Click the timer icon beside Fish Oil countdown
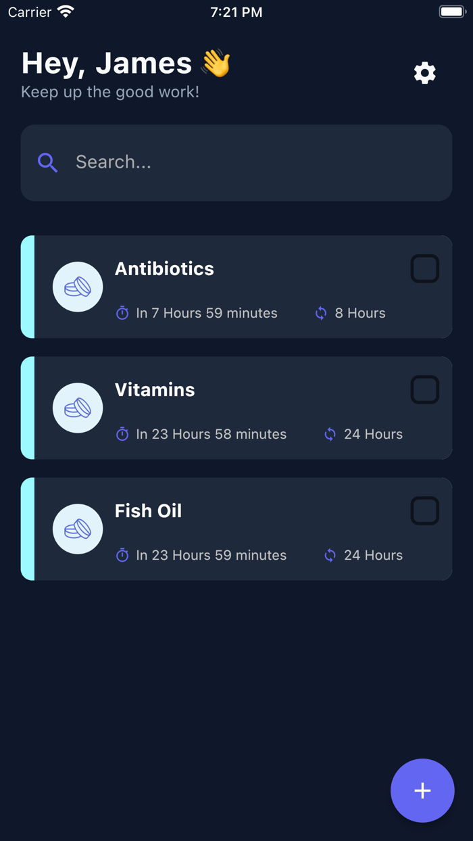The height and width of the screenshot is (841, 473). pos(122,555)
